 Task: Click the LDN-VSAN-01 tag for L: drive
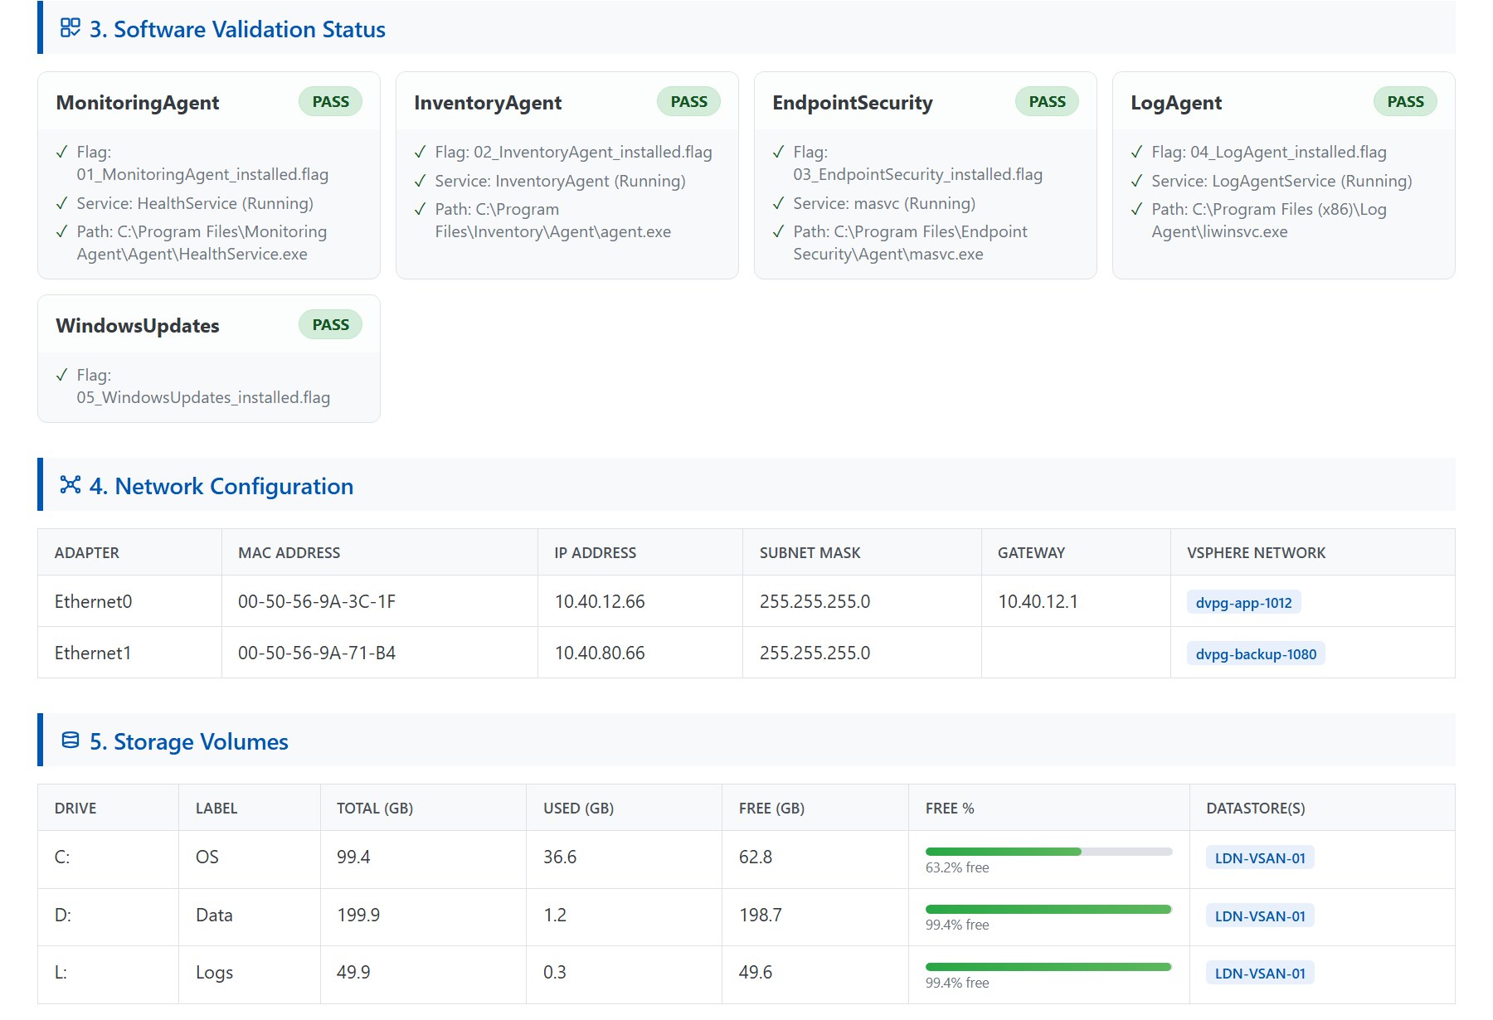(x=1260, y=973)
